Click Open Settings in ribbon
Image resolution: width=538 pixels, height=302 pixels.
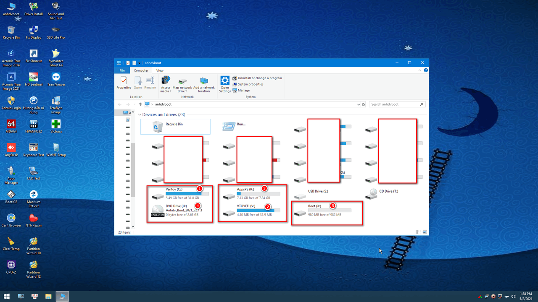(225, 84)
